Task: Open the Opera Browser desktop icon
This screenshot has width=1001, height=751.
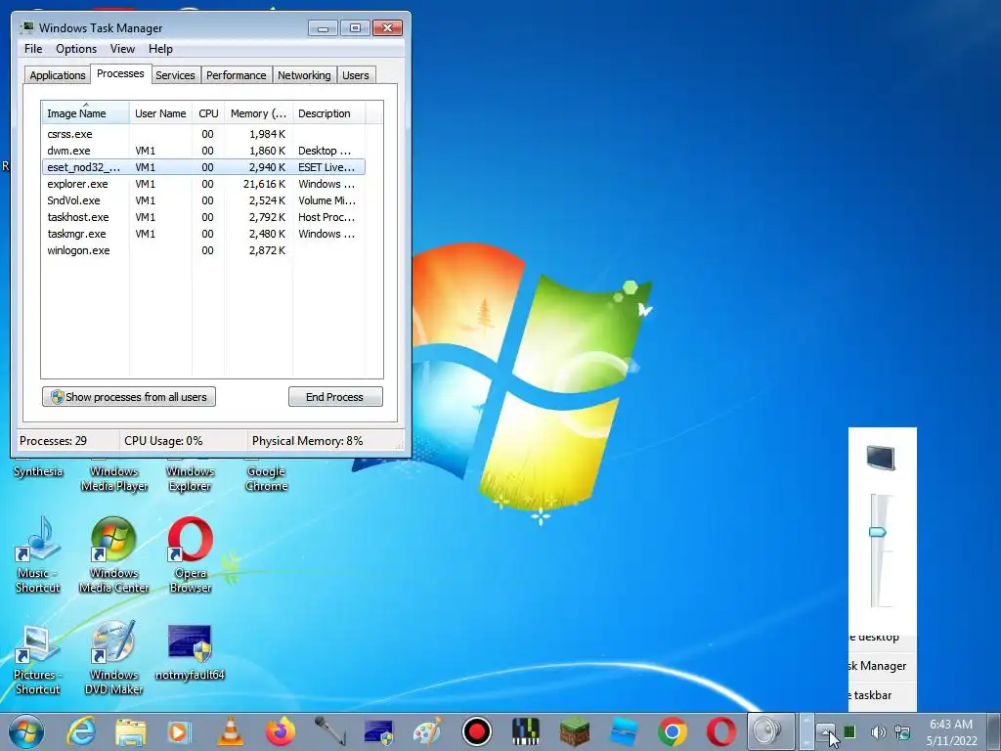Action: pos(191,555)
